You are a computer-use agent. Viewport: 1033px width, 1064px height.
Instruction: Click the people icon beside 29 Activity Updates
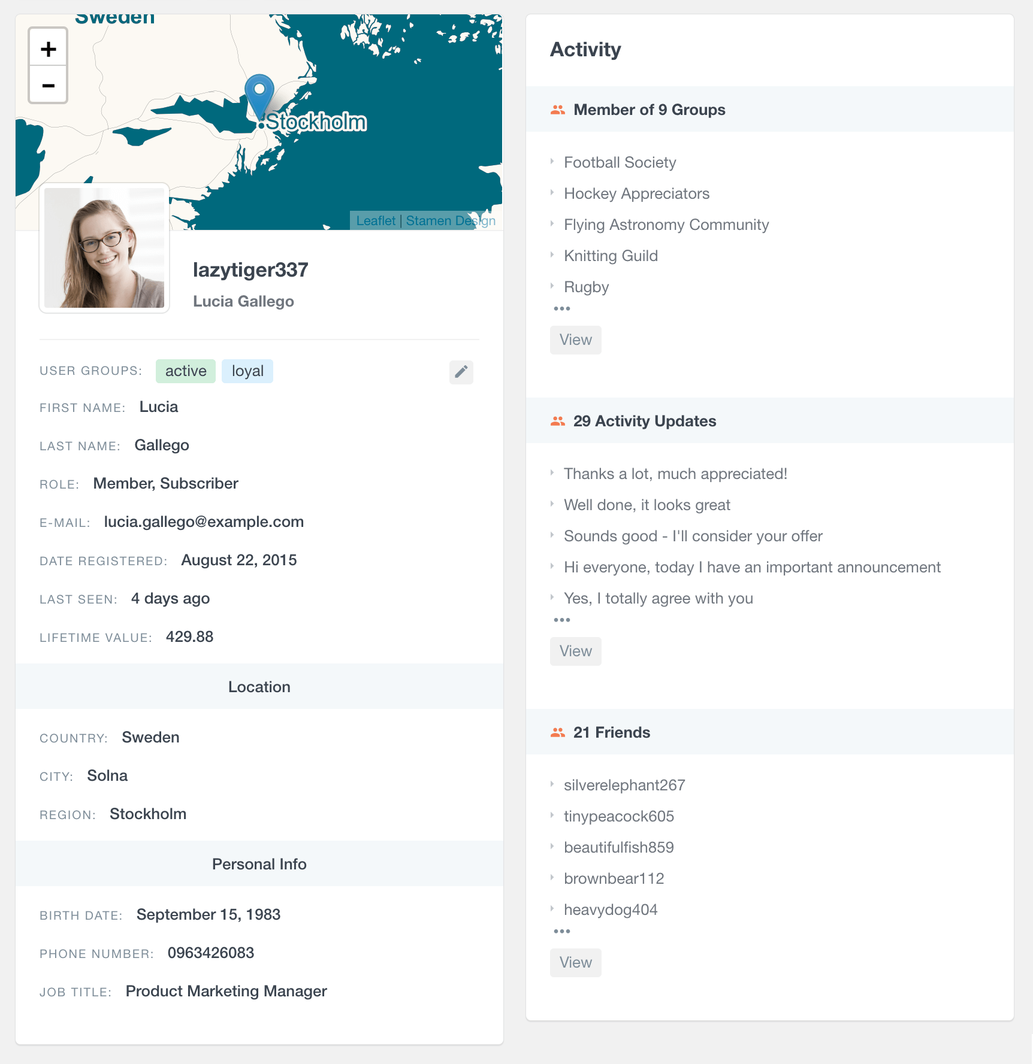(x=557, y=420)
